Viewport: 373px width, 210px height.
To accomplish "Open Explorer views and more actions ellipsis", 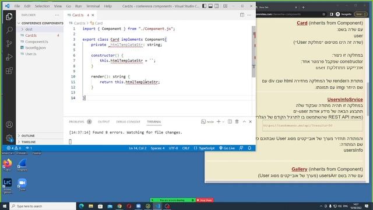I will [x=57, y=15].
